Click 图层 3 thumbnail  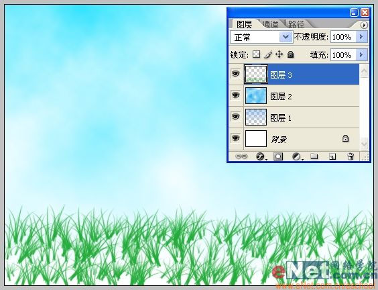point(256,74)
